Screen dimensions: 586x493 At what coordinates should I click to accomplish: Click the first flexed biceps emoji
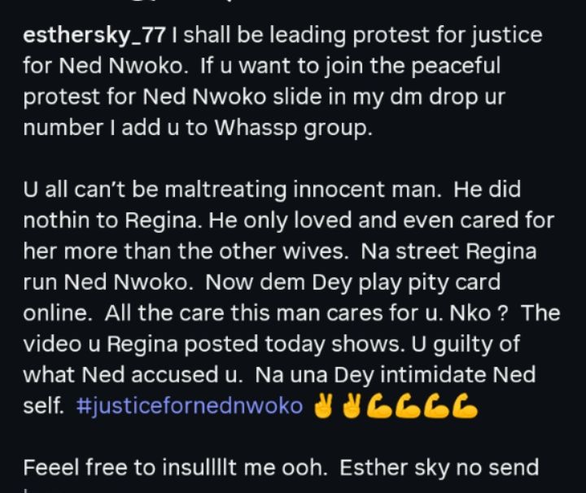pos(380,406)
